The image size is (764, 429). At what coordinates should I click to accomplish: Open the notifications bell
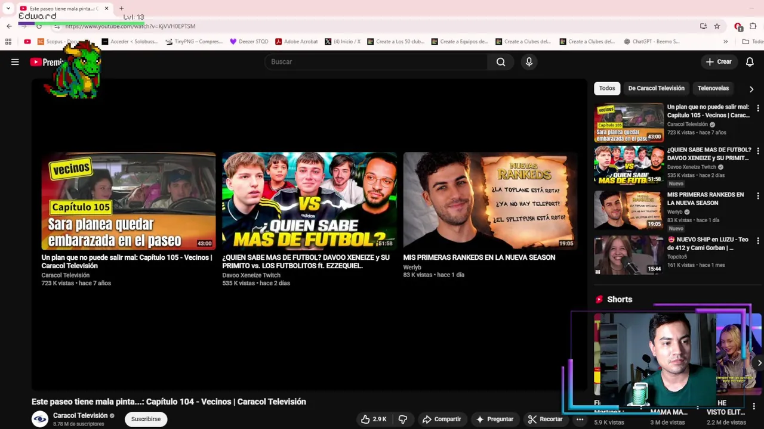coord(750,62)
